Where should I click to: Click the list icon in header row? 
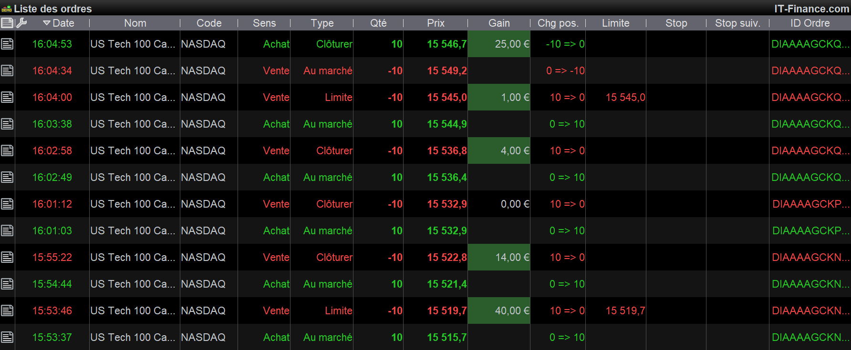pos(7,23)
